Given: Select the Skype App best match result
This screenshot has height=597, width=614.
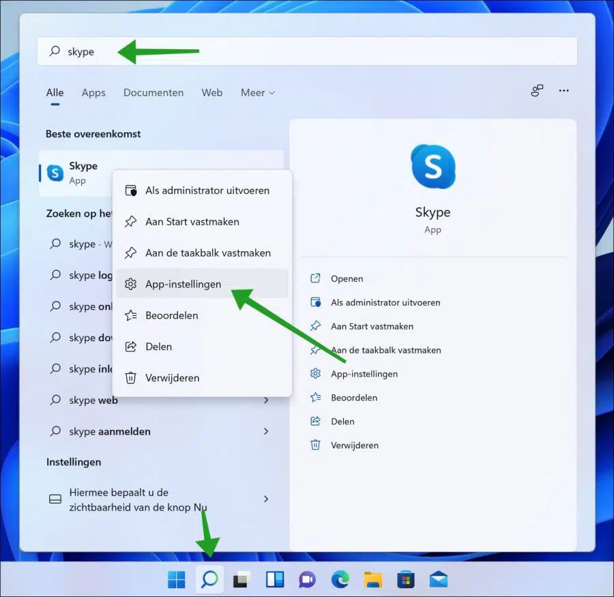Looking at the screenshot, I should pos(161,173).
